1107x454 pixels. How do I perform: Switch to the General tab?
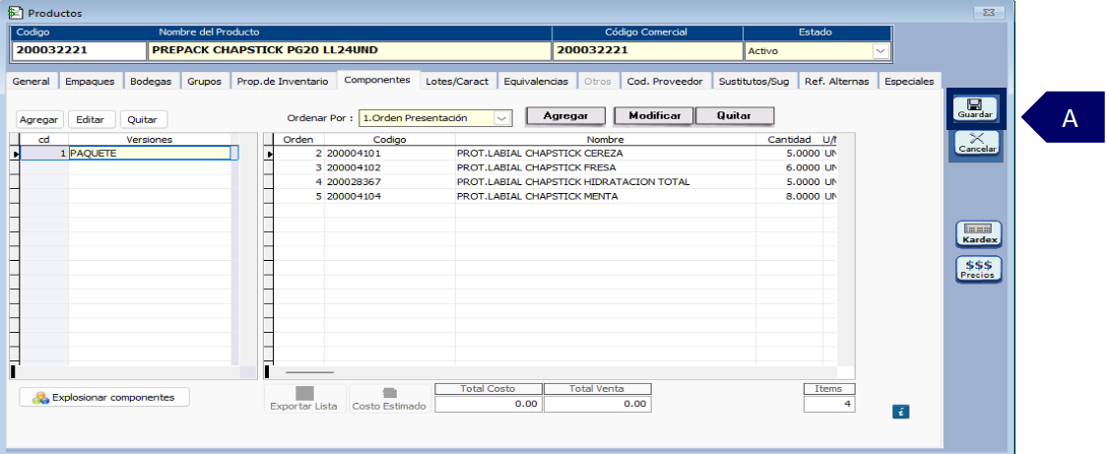(32, 81)
